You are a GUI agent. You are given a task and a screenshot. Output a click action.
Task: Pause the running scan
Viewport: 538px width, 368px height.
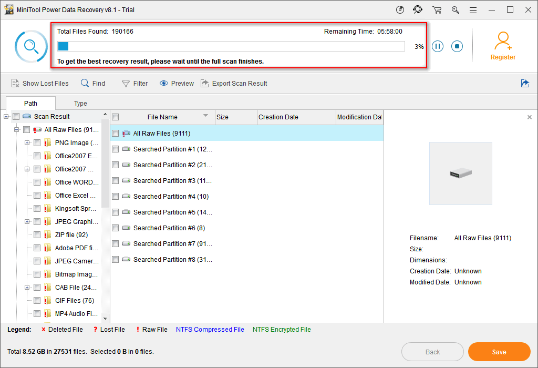pos(438,46)
